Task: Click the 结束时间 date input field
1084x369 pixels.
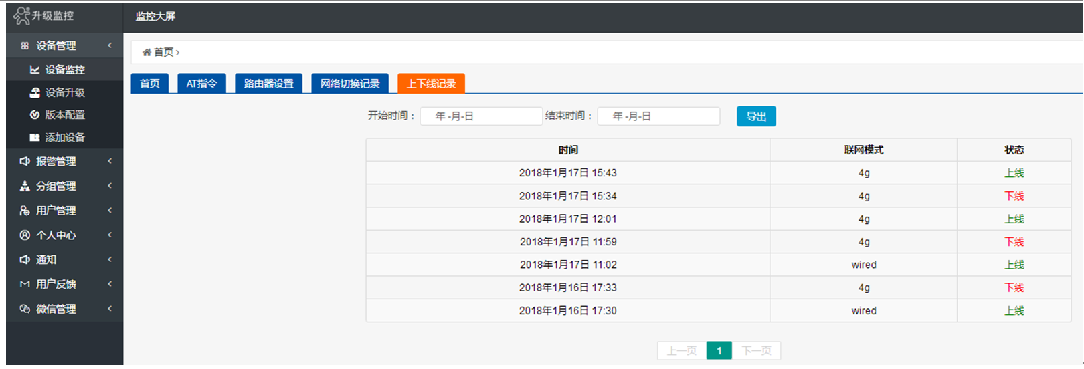Action: point(658,116)
